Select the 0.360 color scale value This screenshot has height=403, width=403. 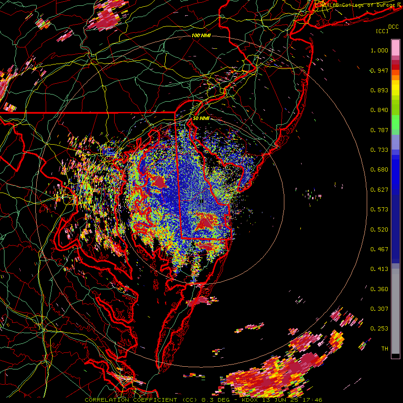click(379, 289)
